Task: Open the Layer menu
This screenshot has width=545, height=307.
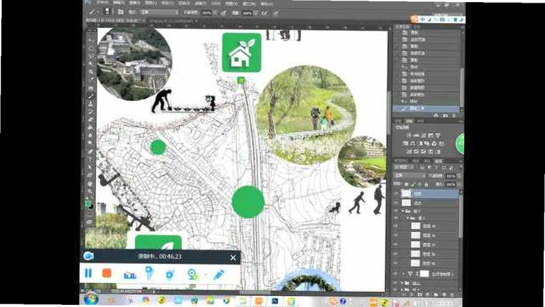Action: [x=151, y=3]
